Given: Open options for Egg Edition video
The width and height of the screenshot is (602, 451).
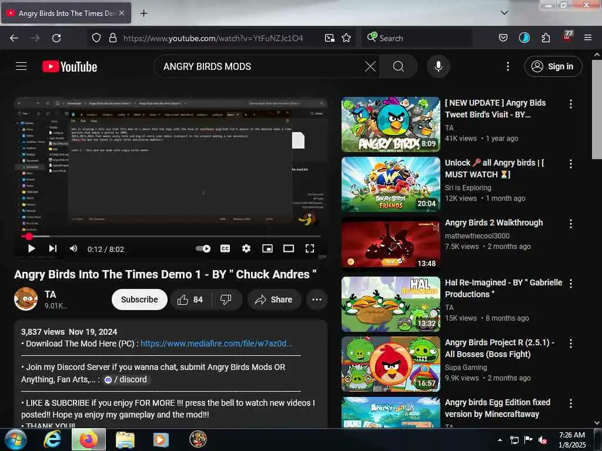Looking at the screenshot, I should click(570, 403).
